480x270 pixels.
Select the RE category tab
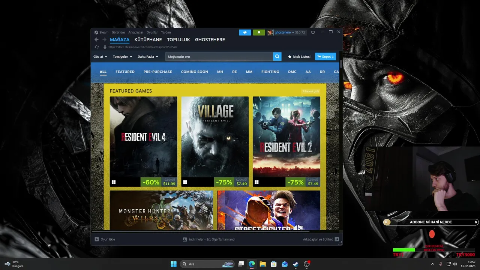pos(234,72)
